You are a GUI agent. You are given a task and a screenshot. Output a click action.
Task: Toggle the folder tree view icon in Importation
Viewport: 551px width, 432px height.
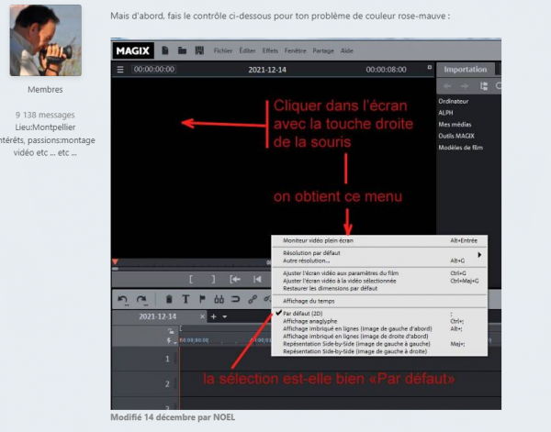pyautogui.click(x=484, y=86)
